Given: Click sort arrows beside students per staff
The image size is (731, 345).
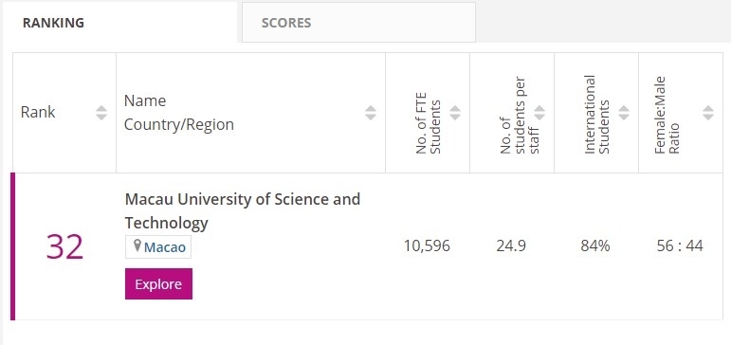Looking at the screenshot, I should pos(539,113).
